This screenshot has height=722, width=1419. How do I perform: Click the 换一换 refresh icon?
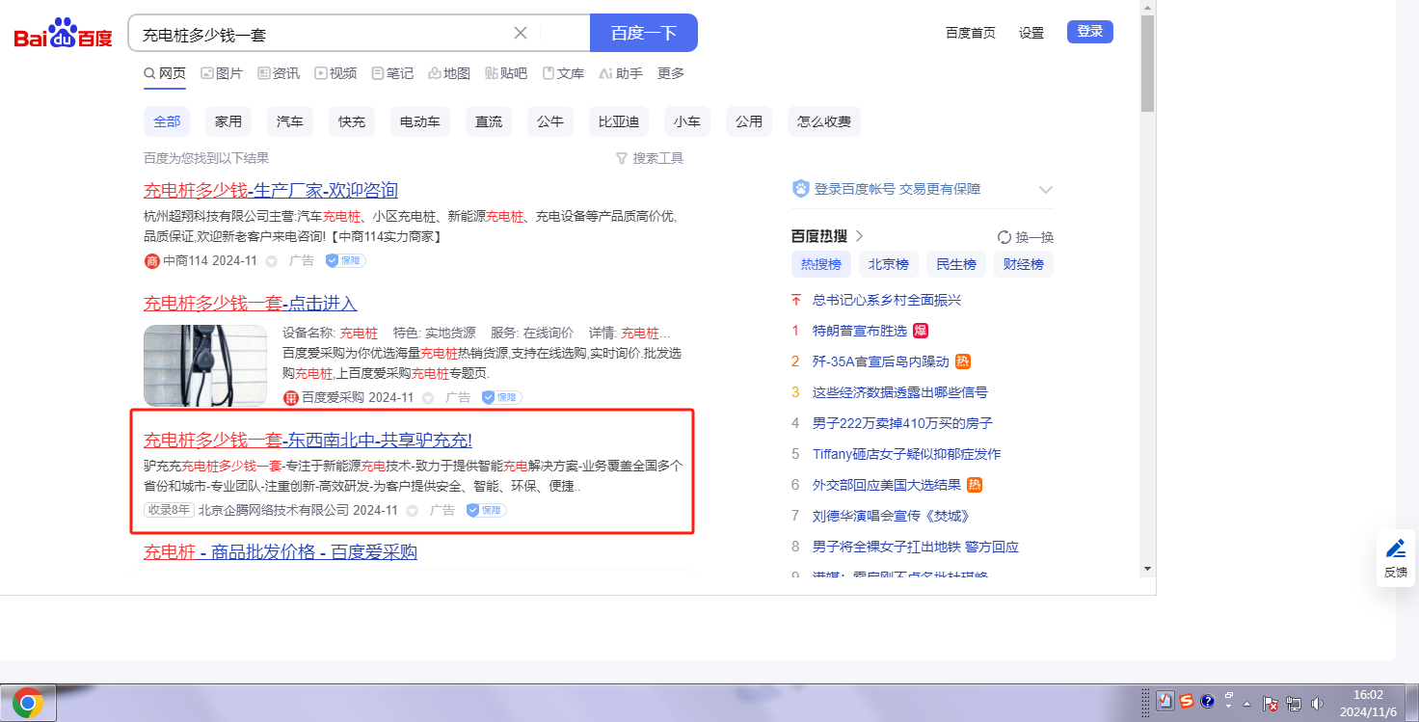(1004, 237)
